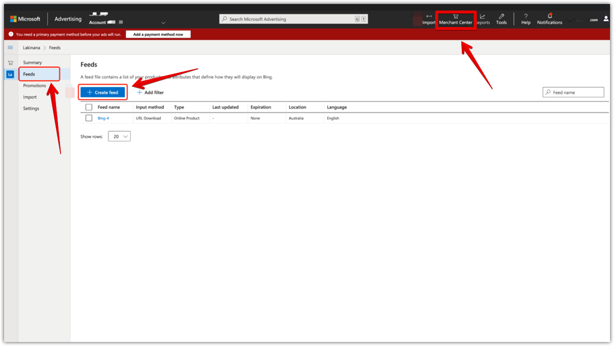The height and width of the screenshot is (346, 614).
Task: Open Merchant Center from the top bar
Action: (x=456, y=20)
